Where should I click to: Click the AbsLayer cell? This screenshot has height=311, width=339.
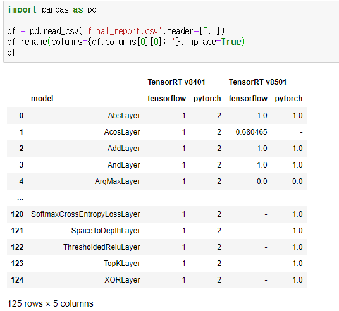tap(124, 116)
